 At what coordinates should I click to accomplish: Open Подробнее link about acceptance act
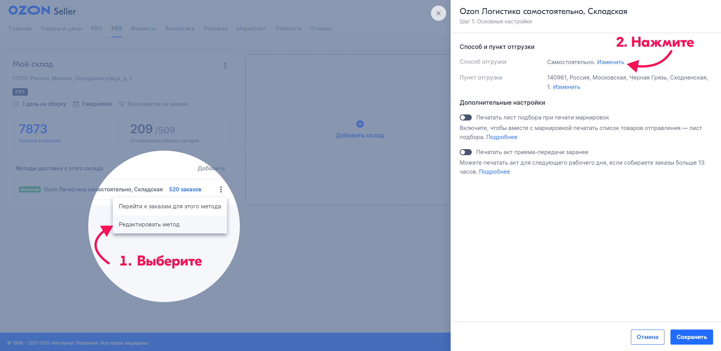pyautogui.click(x=494, y=172)
